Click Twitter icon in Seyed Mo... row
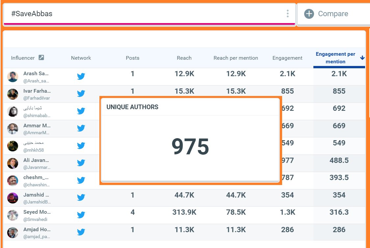The width and height of the screenshot is (370, 248). click(x=81, y=215)
